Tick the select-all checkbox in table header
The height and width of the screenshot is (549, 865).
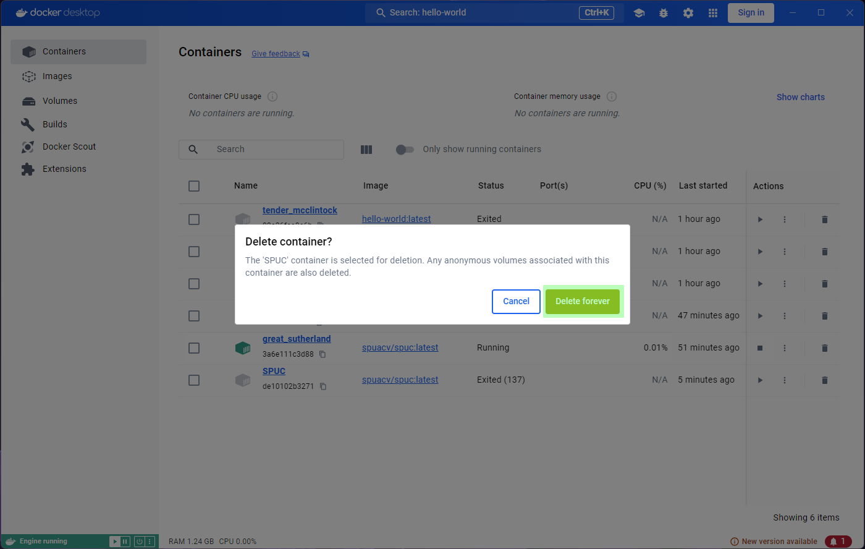194,186
